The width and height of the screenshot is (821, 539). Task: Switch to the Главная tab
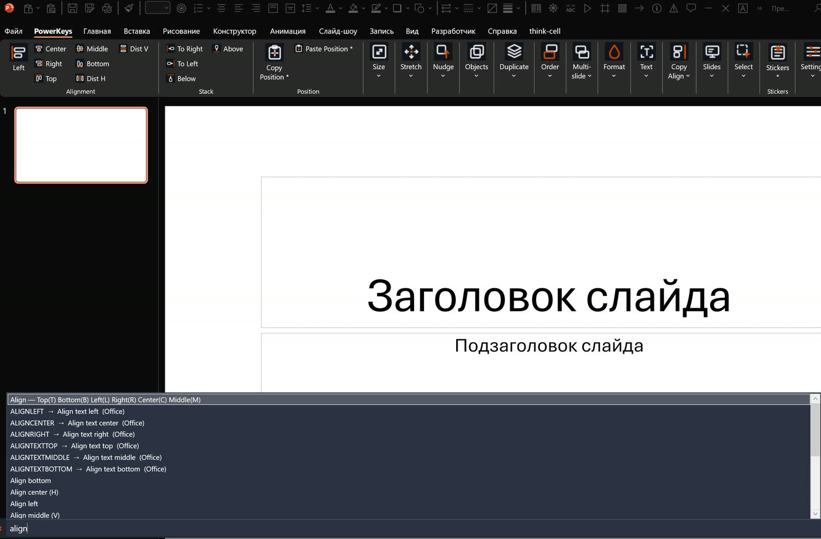(97, 31)
